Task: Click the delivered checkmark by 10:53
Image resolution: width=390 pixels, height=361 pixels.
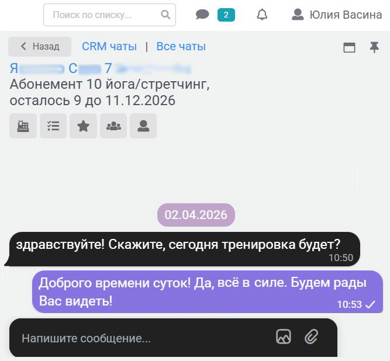Action: [x=370, y=304]
